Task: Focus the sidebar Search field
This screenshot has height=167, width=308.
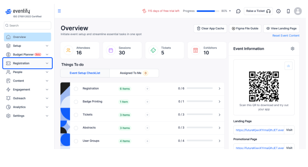Action: [28, 25]
